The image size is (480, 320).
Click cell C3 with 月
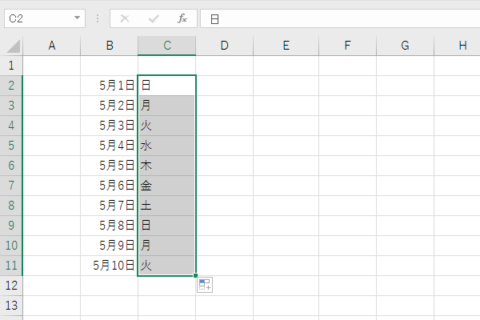(x=167, y=106)
